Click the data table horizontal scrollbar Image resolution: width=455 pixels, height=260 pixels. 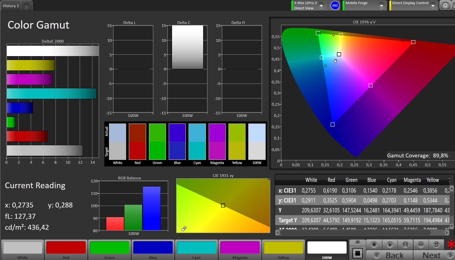click(x=355, y=233)
